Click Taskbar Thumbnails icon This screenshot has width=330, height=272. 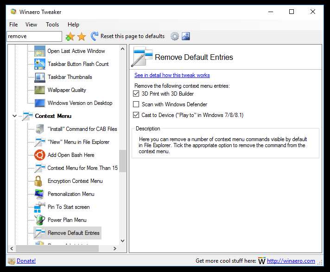coord(40,77)
